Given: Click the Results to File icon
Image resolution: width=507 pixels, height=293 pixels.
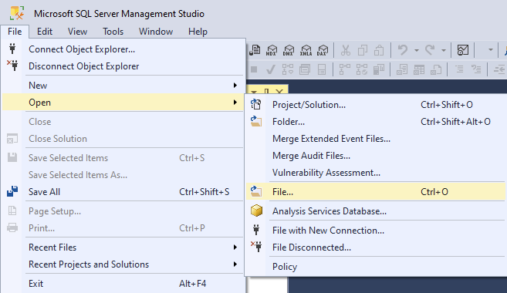Looking at the screenshot, I should point(436,69).
